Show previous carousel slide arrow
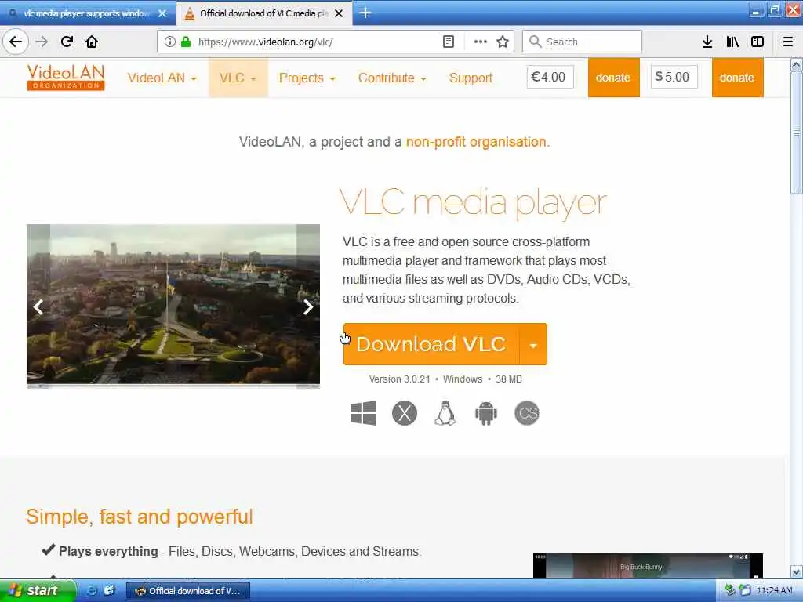 coord(38,307)
